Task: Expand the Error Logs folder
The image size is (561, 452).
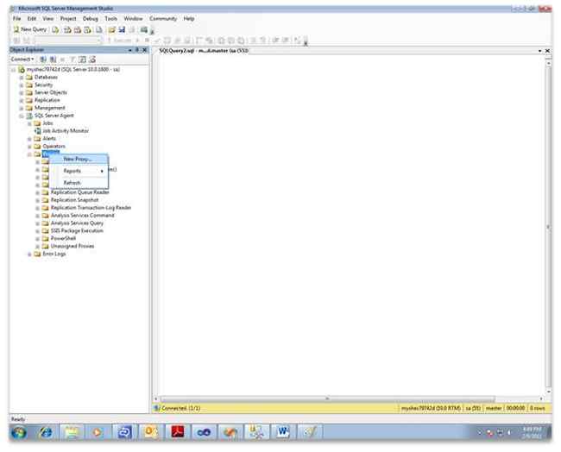Action: (x=29, y=254)
